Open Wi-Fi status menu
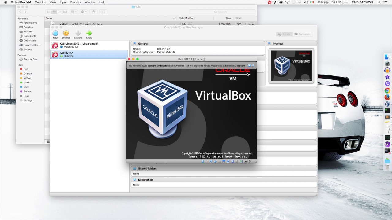The image size is (392, 220). (x=287, y=2)
